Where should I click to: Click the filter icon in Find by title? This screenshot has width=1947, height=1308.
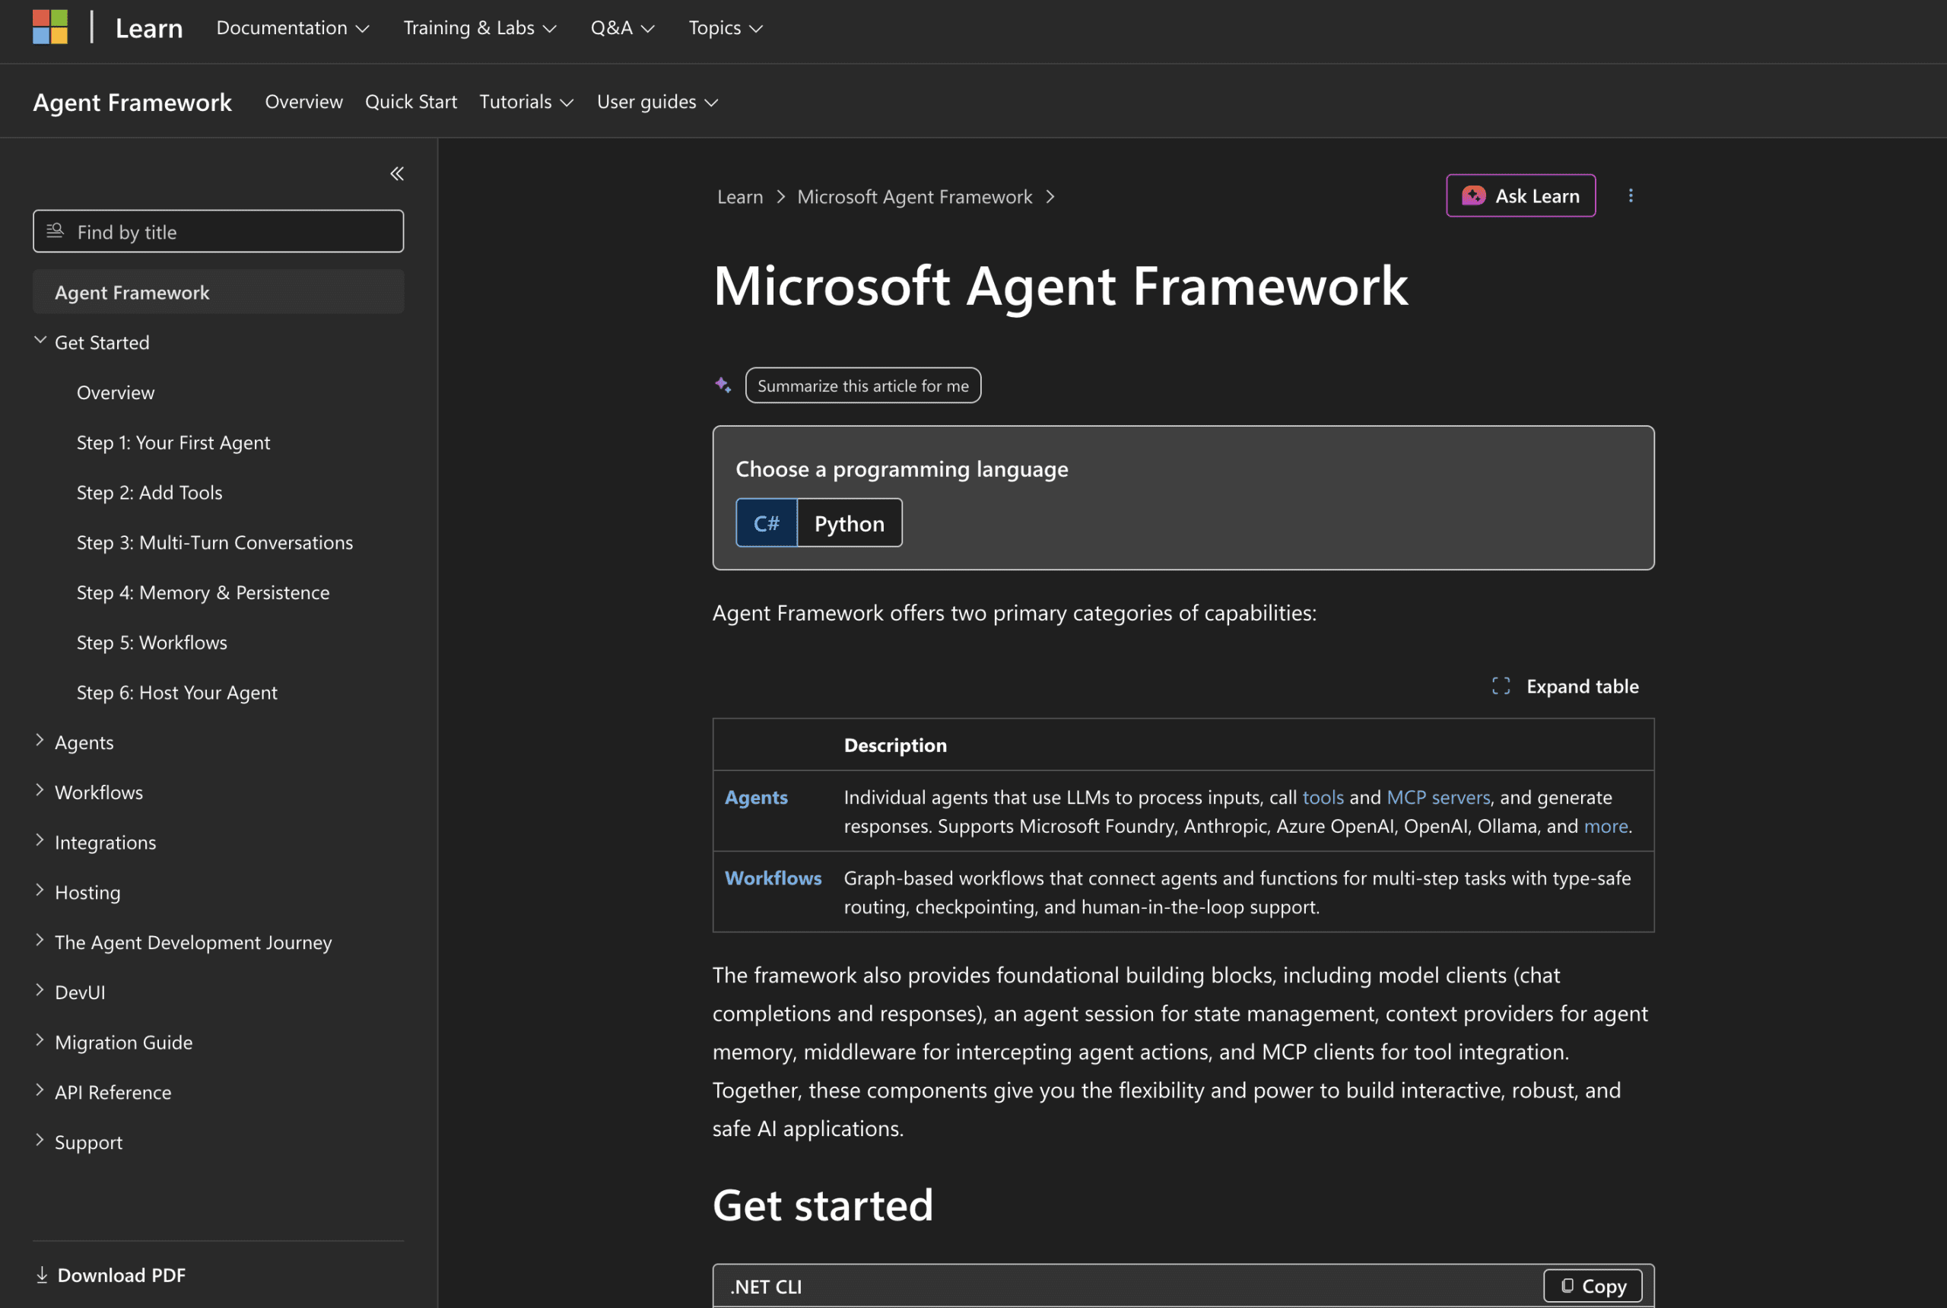click(x=55, y=230)
